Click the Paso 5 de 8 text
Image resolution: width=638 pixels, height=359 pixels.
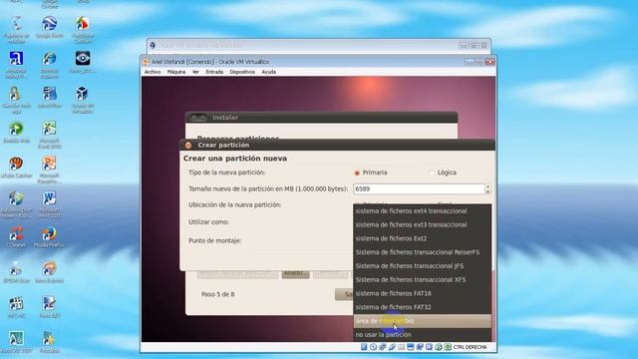pos(217,294)
